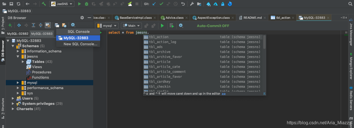Screen dimensions: 354x128
Task: Navigate back with the left arrow
Action: (x=27, y=4)
